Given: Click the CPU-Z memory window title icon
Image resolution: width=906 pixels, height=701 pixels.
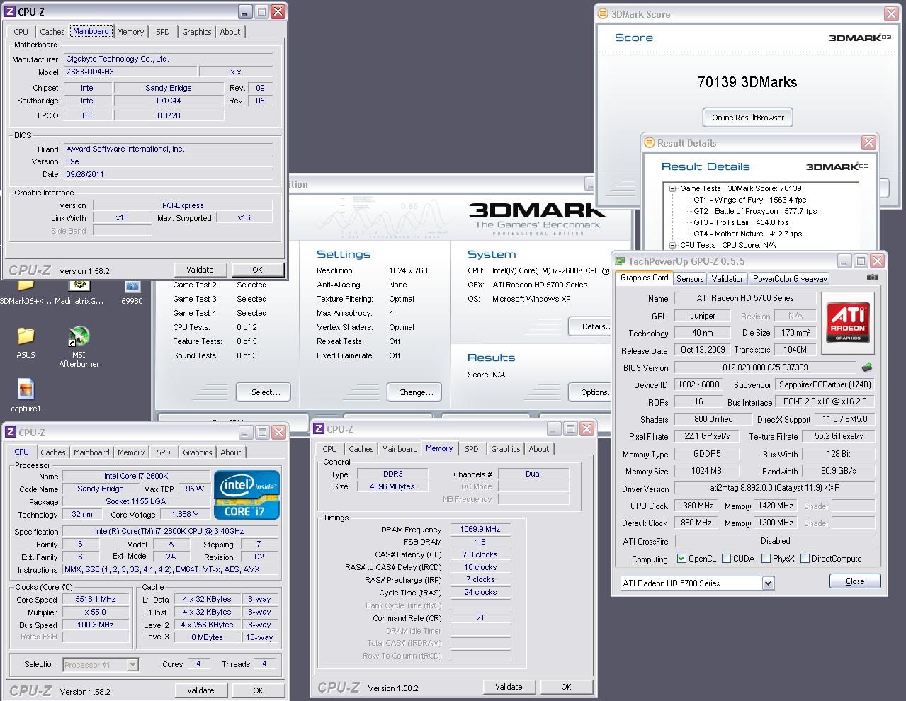Looking at the screenshot, I should 319,429.
